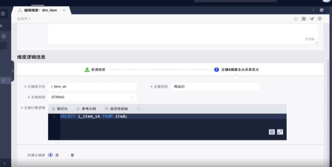
Task: Click the paper-plane publish icon
Action: pyautogui.click(x=312, y=19)
